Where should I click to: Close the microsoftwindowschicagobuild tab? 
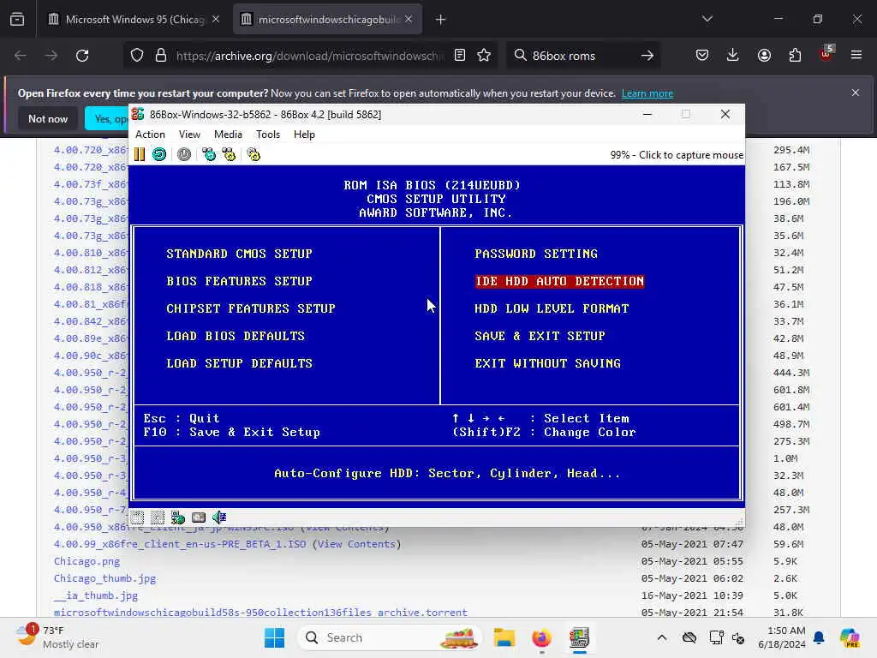(x=409, y=19)
